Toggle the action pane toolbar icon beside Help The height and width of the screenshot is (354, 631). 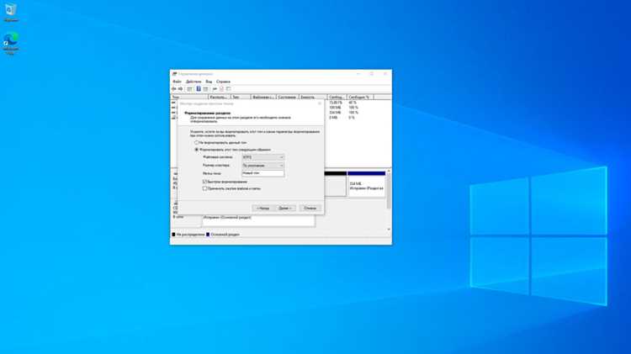(x=205, y=89)
